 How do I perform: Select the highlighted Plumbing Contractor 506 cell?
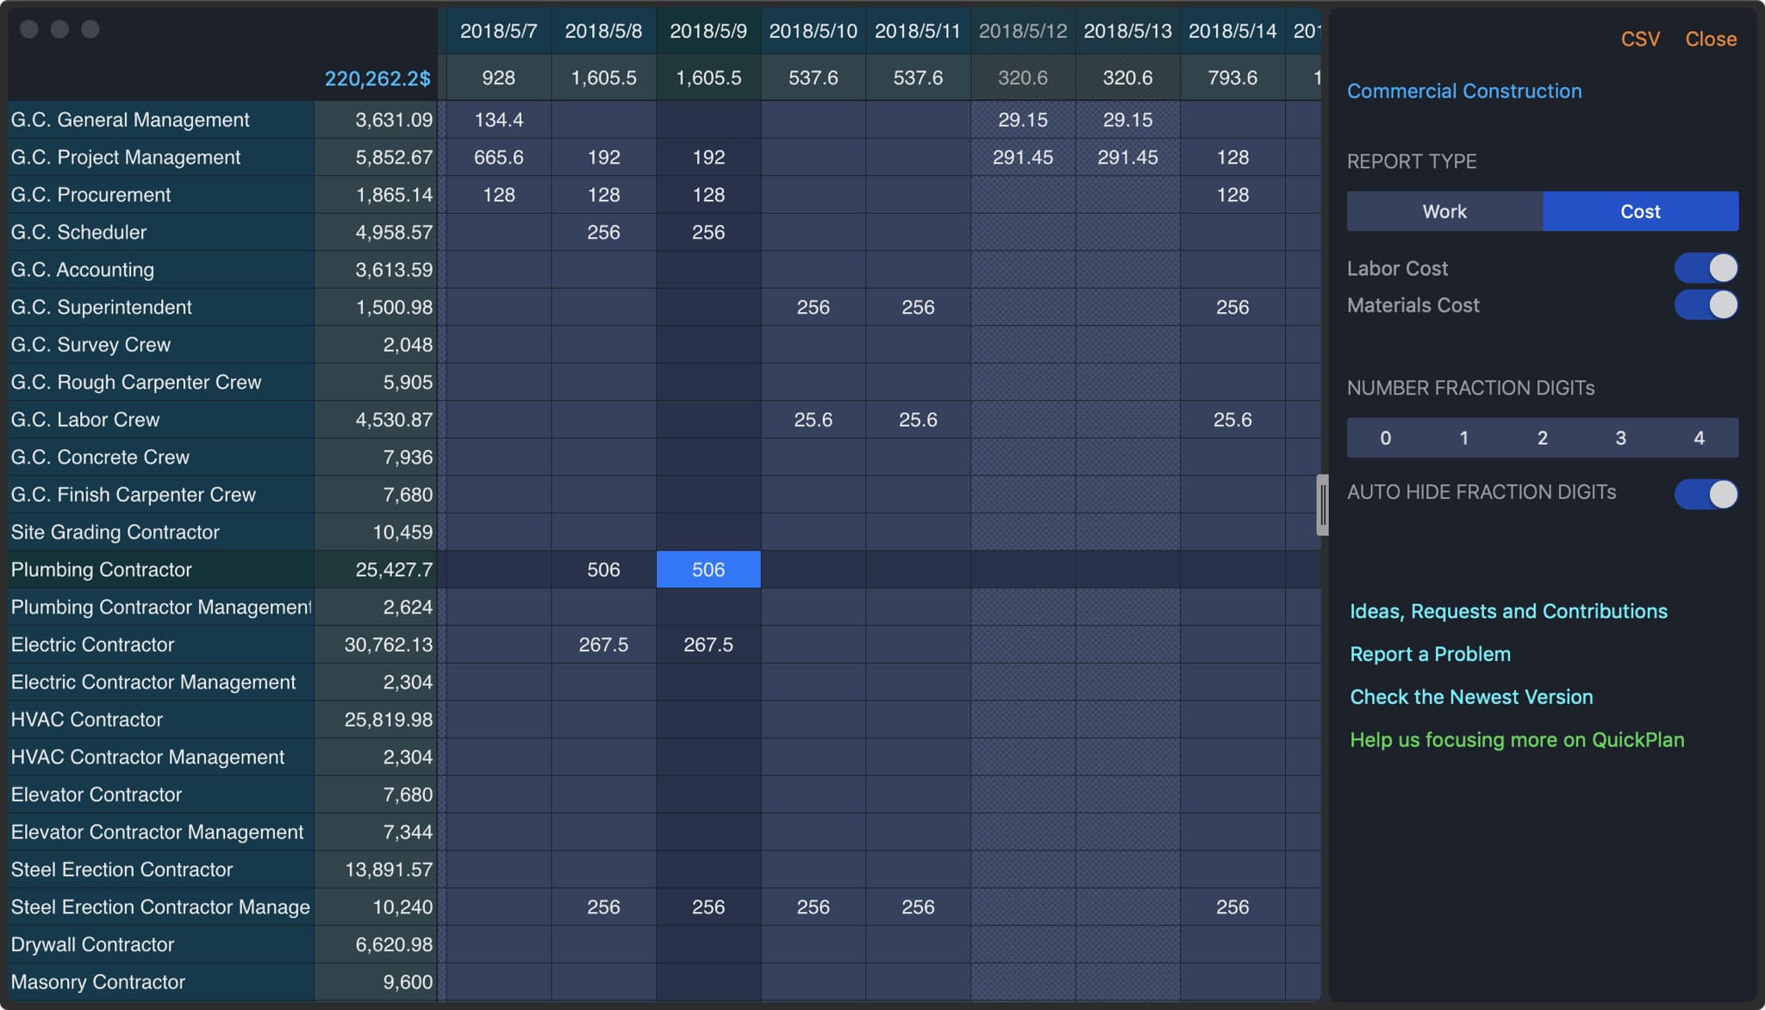coord(708,569)
